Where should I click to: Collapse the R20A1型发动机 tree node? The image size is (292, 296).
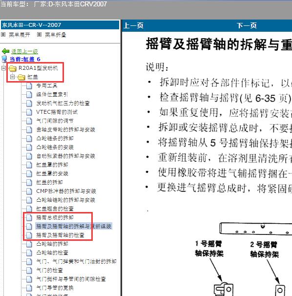pos(3,68)
